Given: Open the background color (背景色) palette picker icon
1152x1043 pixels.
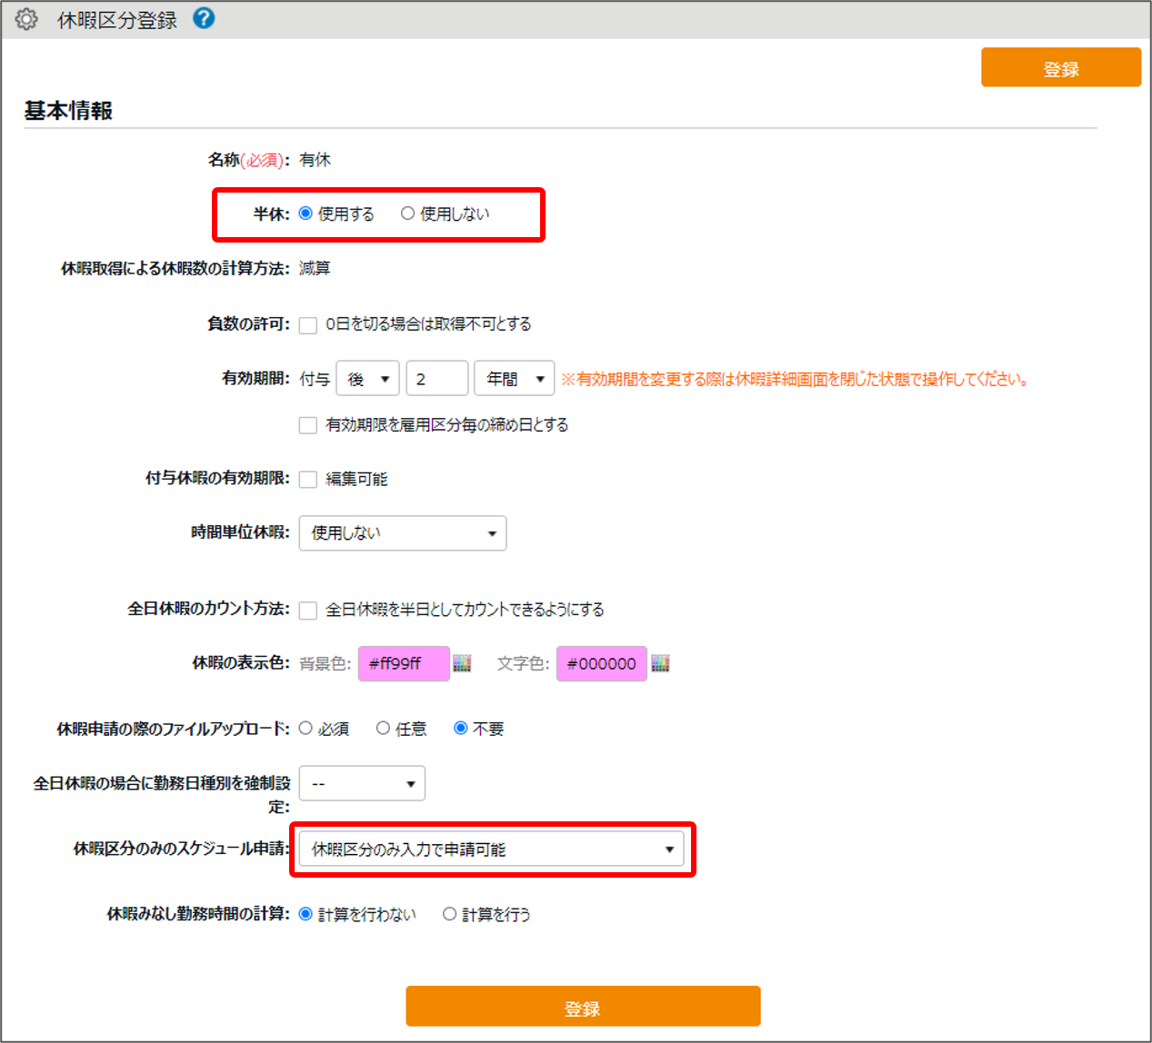Looking at the screenshot, I should point(462,663).
